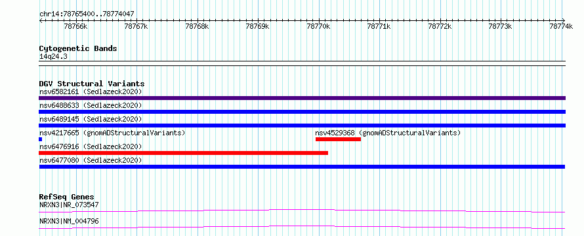Open variant label nsv4529368 (gnomADStructuralVariants)

388,133
